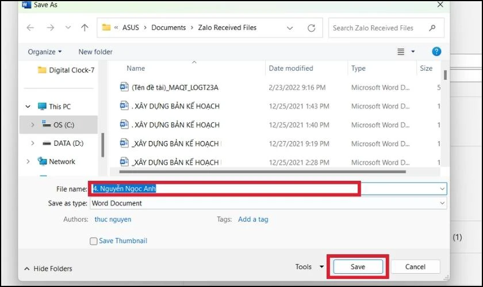Create a New folder
The image size is (483, 287).
95,52
